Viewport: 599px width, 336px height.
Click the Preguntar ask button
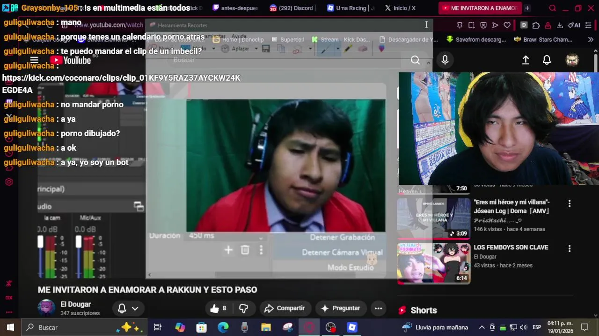[x=341, y=308]
